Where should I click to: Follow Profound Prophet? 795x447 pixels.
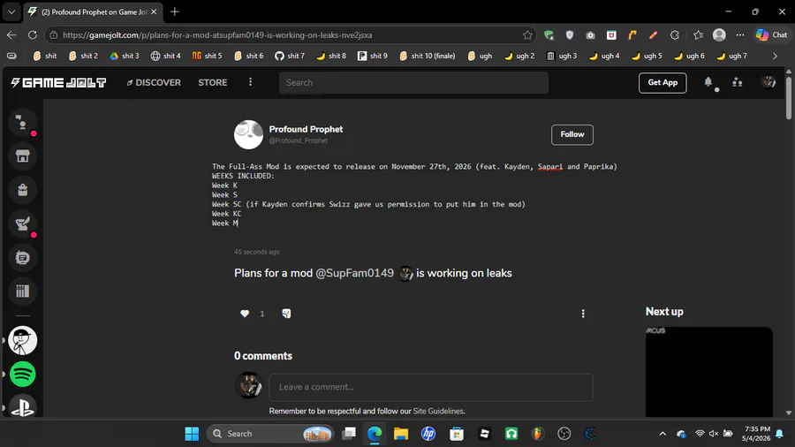(572, 134)
